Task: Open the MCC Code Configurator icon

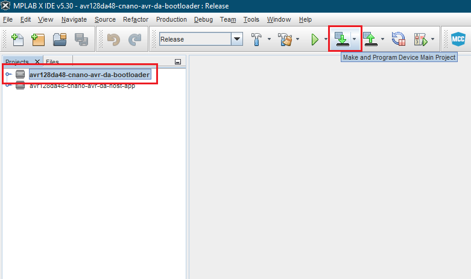Action: point(458,39)
